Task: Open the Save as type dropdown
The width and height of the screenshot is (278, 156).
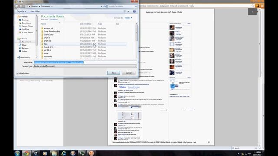Action: pyautogui.click(x=85, y=66)
